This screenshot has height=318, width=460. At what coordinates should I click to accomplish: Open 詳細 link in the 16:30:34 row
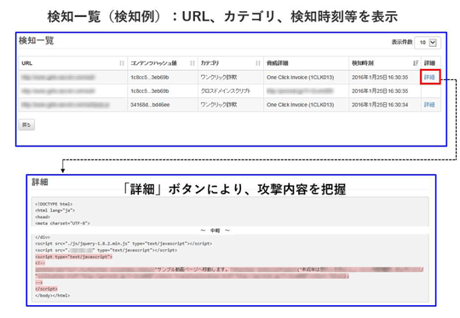tap(429, 105)
